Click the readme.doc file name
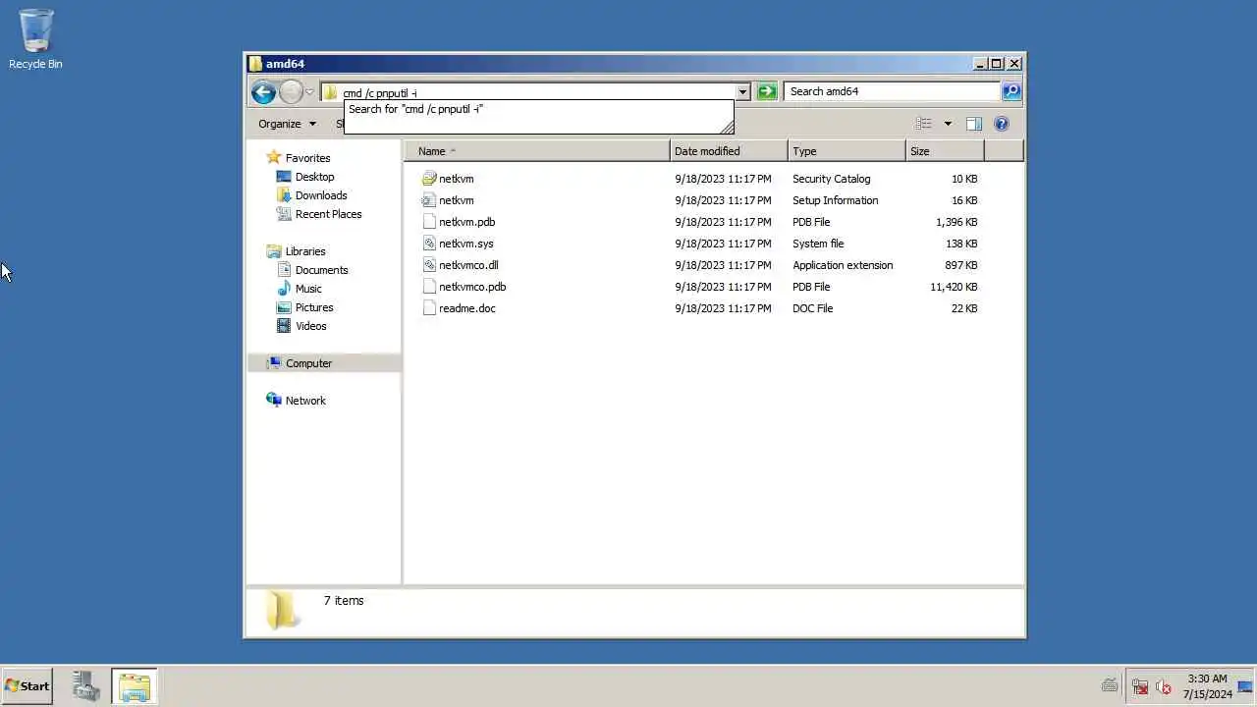The height and width of the screenshot is (707, 1257). point(467,308)
